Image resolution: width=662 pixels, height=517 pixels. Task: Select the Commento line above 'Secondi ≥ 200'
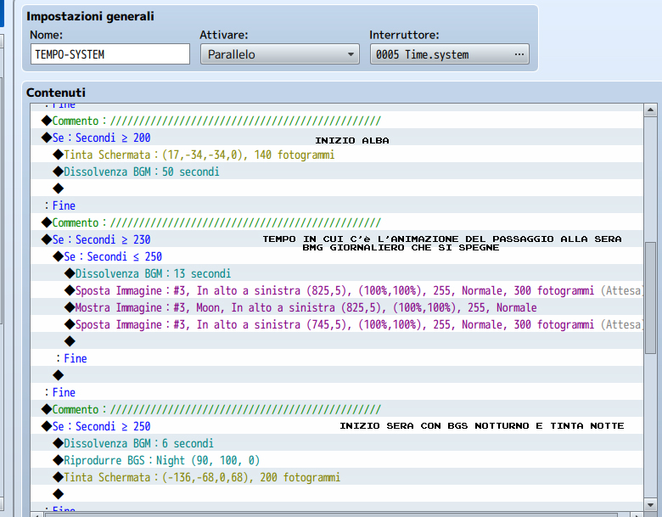click(x=337, y=121)
